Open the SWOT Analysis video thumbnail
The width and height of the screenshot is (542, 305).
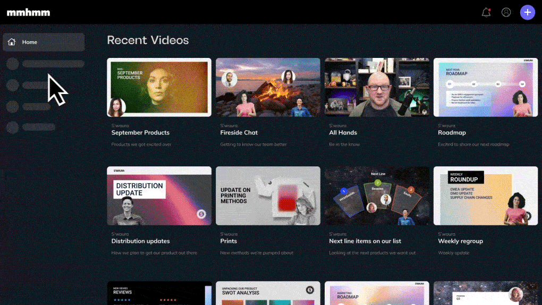pyautogui.click(x=268, y=293)
